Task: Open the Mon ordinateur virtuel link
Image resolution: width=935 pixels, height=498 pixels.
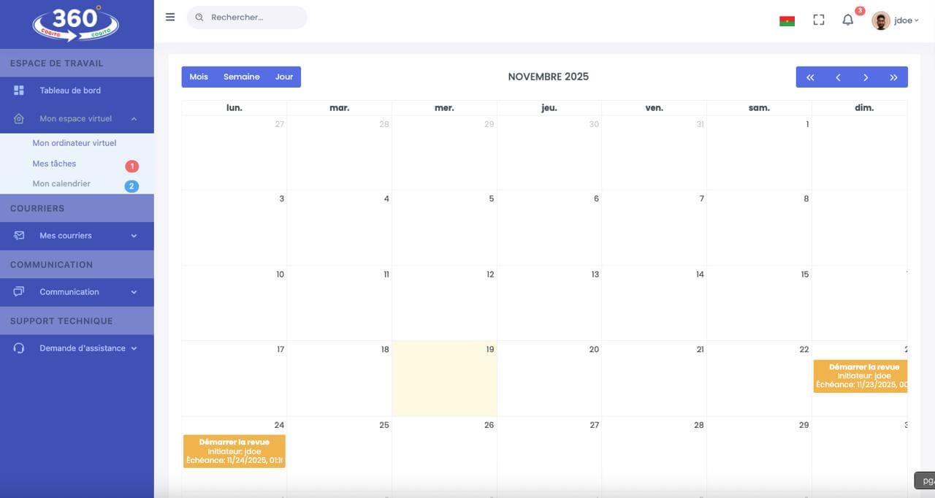Action: 74,142
